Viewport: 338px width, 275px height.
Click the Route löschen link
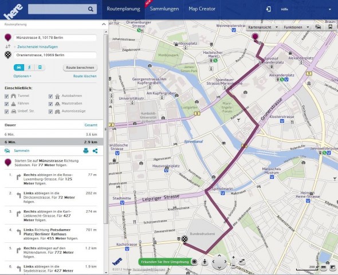pos(85,76)
